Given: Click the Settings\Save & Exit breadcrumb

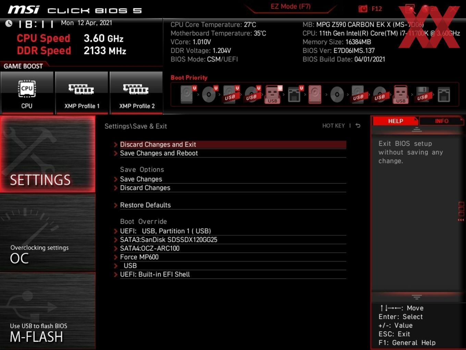Looking at the screenshot, I should coord(136,126).
